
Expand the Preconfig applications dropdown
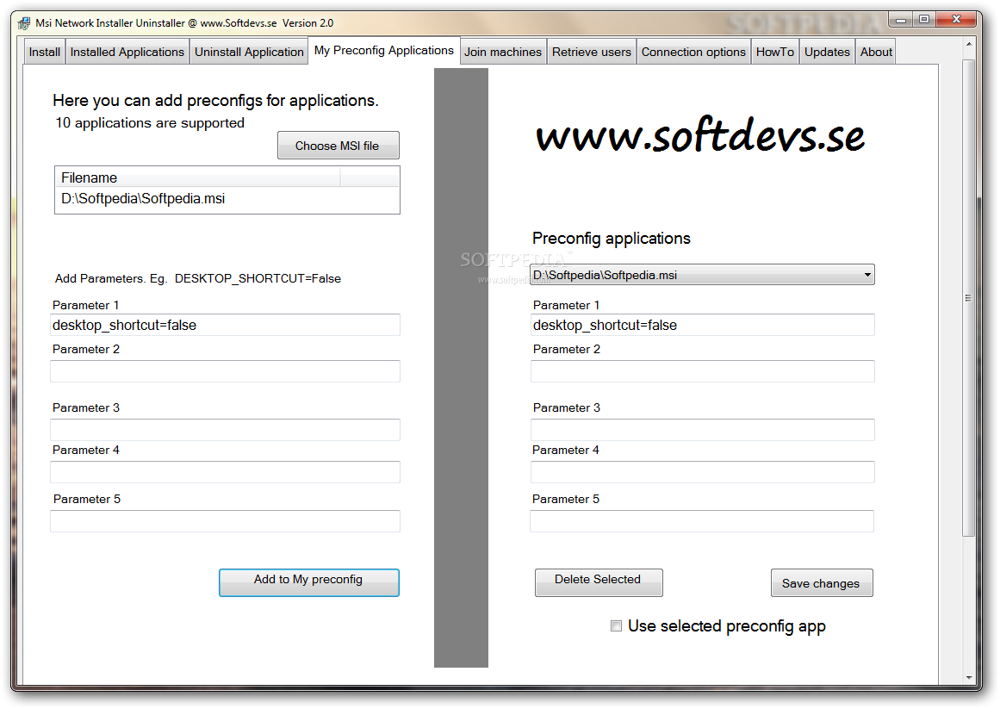click(702, 275)
